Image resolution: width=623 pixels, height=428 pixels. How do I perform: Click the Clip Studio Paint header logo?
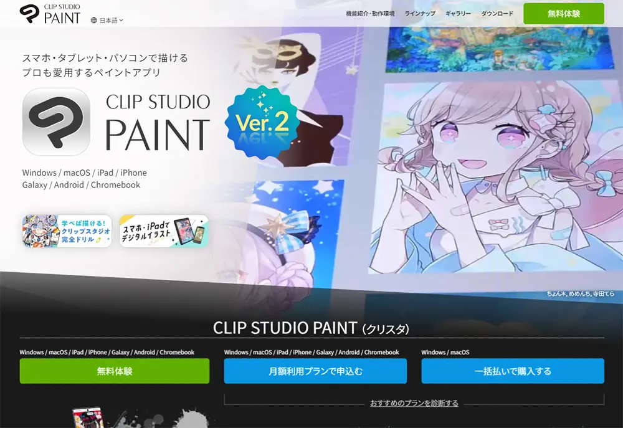tap(50, 14)
